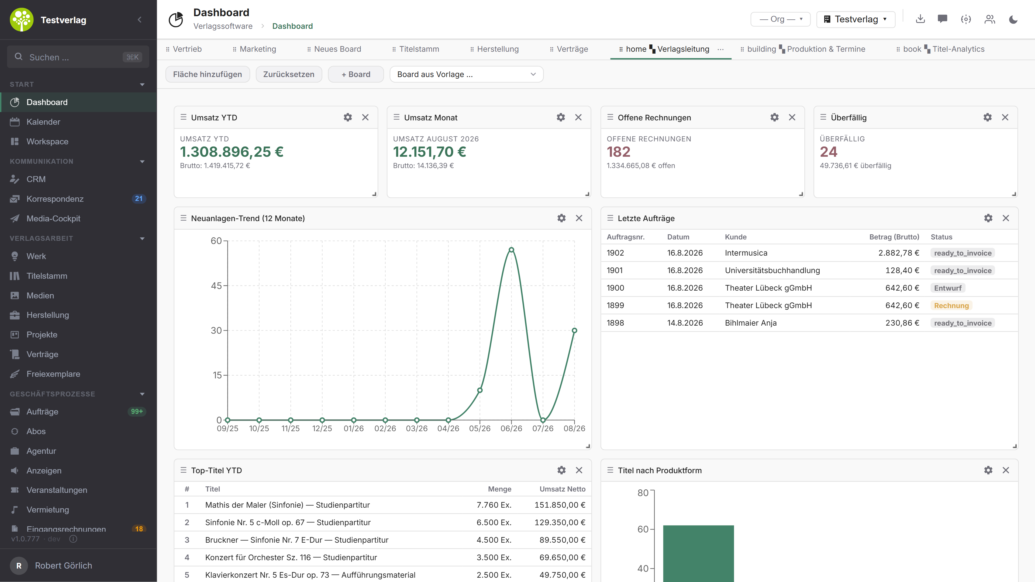Screen dimensions: 1035x582
Task: Open CRM in the sidebar
Action: (x=78, y=179)
